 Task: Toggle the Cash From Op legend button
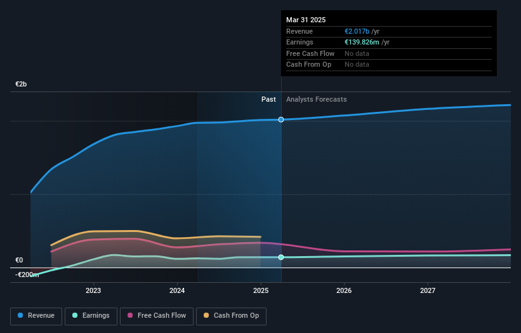pyautogui.click(x=231, y=316)
